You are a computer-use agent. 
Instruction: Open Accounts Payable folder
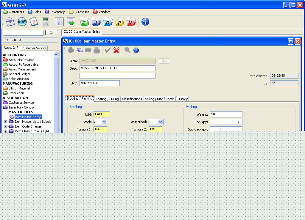19,60
